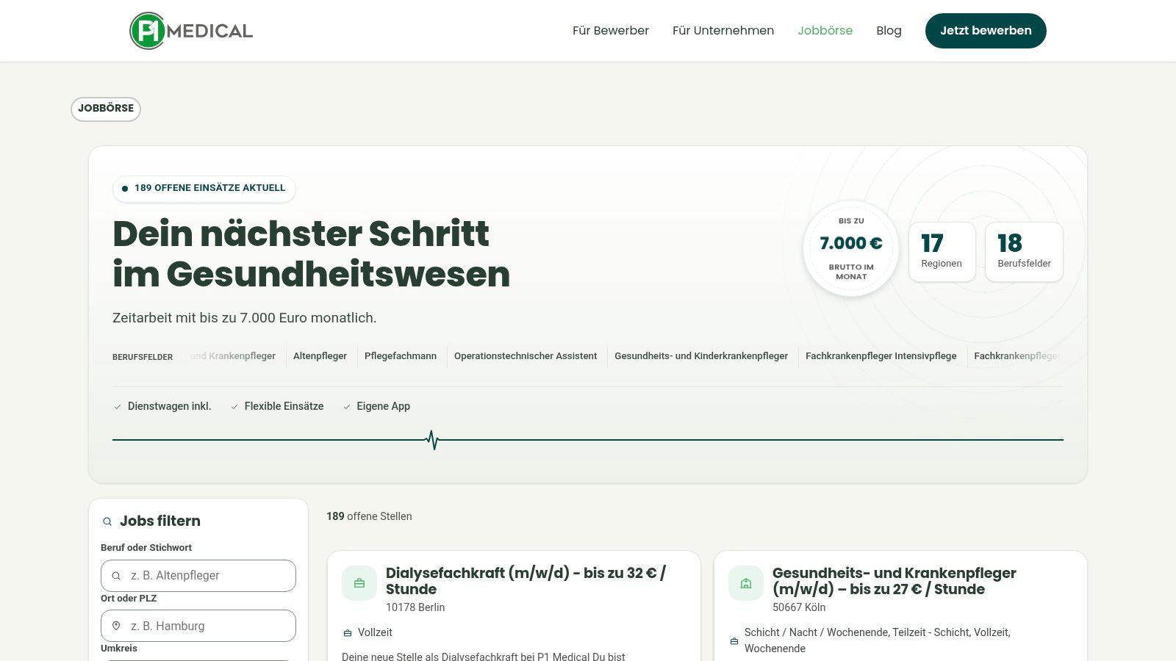The width and height of the screenshot is (1176, 661).
Task: Click the location pin icon in Hamburg field
Action: tap(116, 626)
